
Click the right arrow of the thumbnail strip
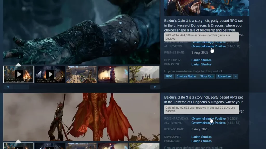[155, 87]
